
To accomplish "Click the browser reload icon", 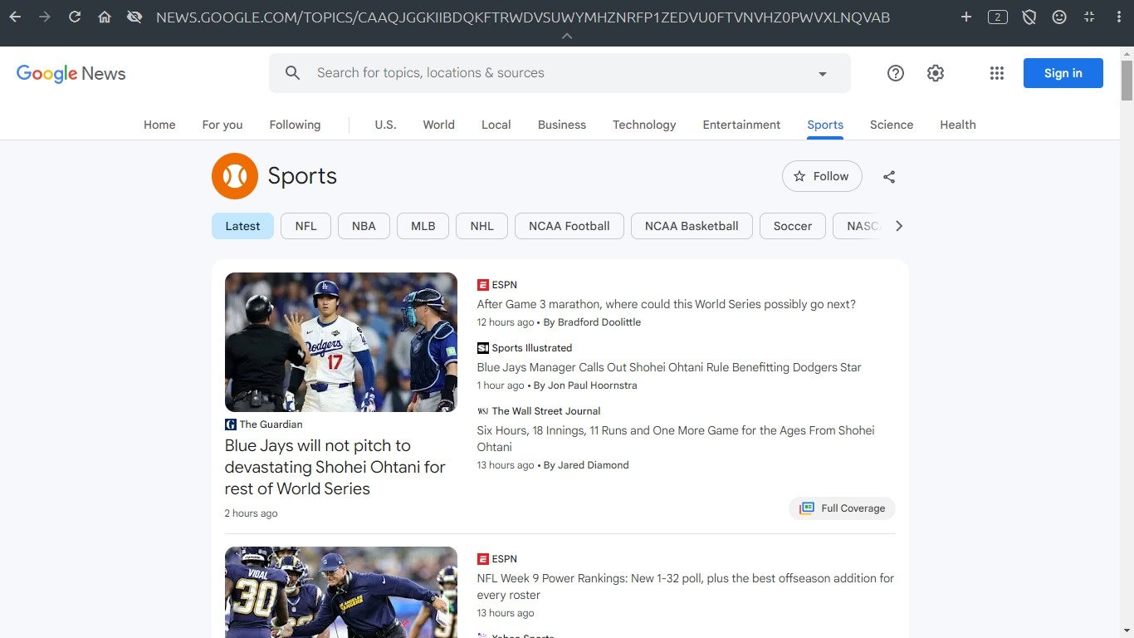I will point(75,17).
